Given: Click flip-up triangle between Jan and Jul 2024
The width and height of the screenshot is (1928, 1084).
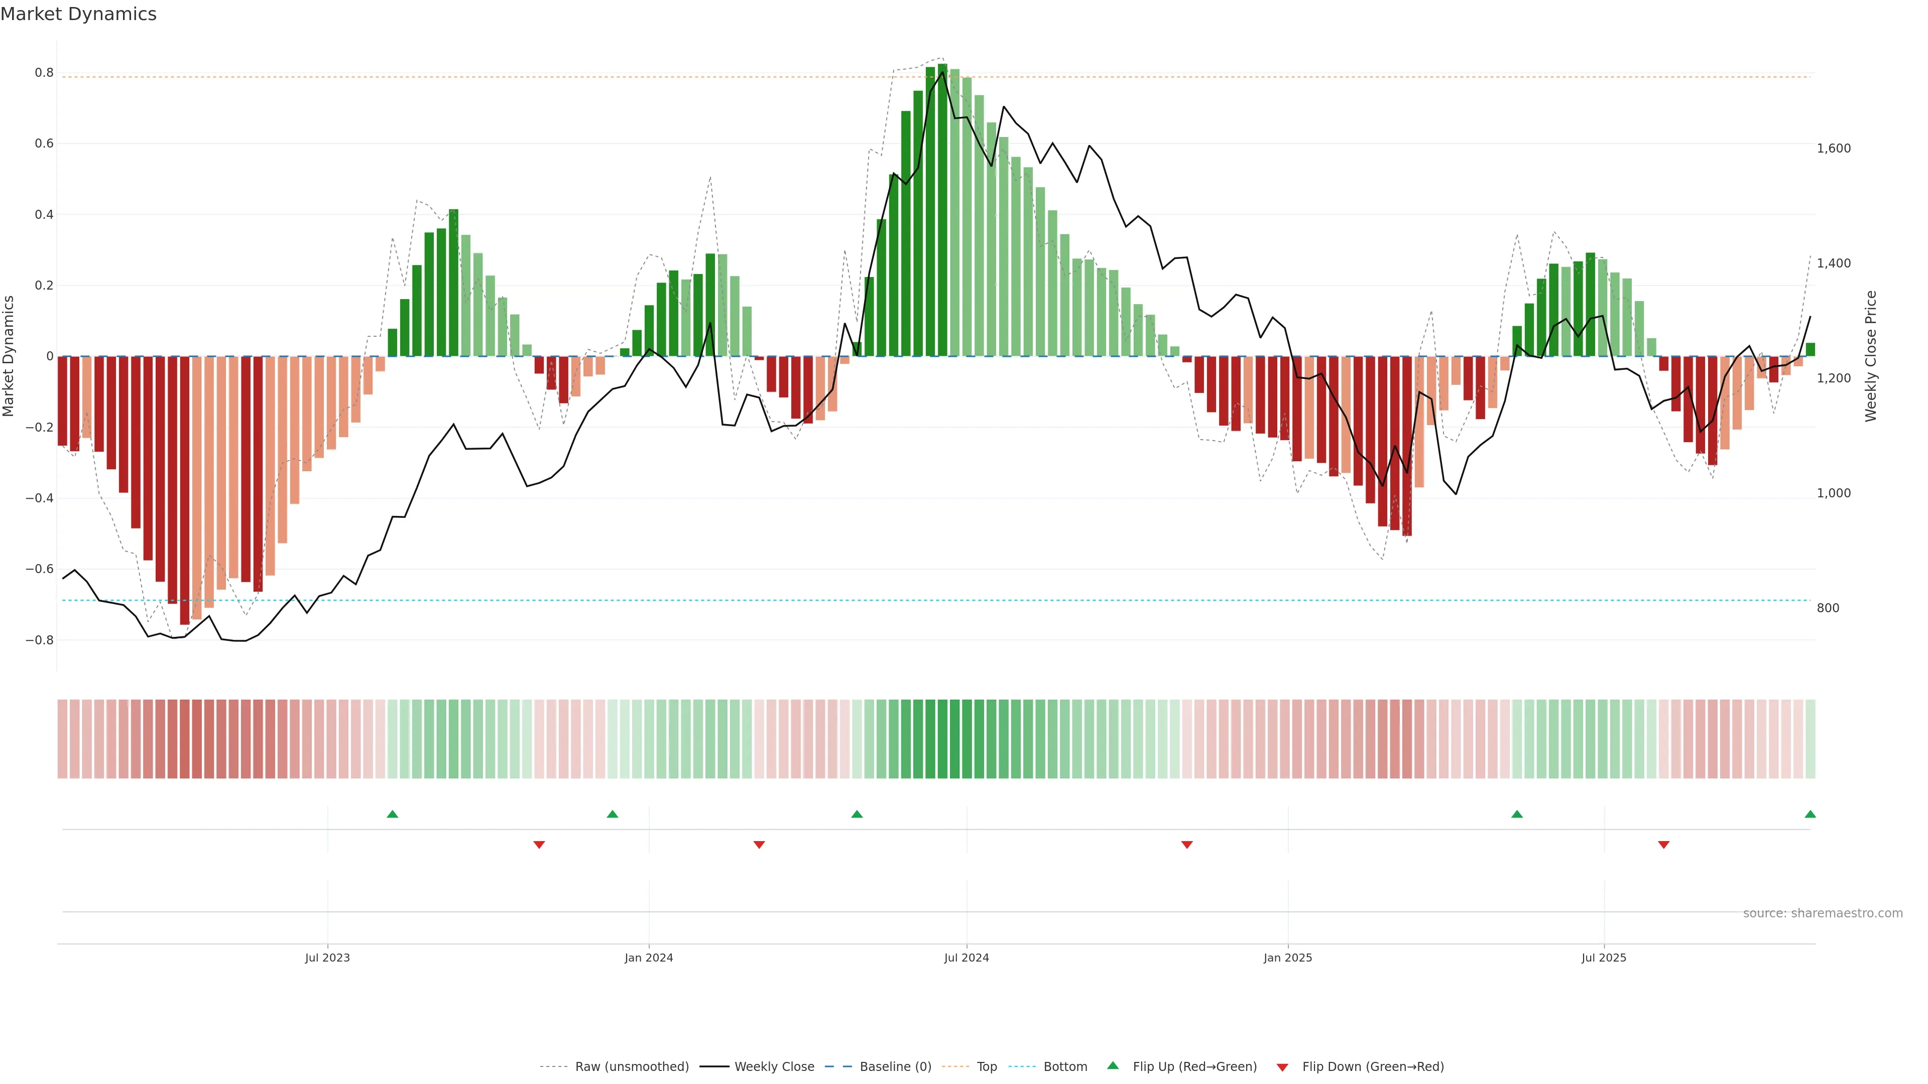Looking at the screenshot, I should (857, 814).
